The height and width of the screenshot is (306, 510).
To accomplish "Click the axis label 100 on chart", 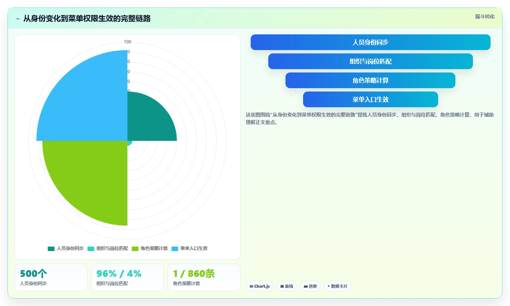I will pyautogui.click(x=128, y=42).
